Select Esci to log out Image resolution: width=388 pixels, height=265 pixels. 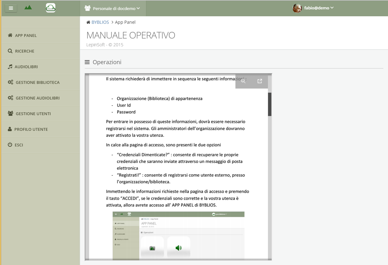pos(41,145)
